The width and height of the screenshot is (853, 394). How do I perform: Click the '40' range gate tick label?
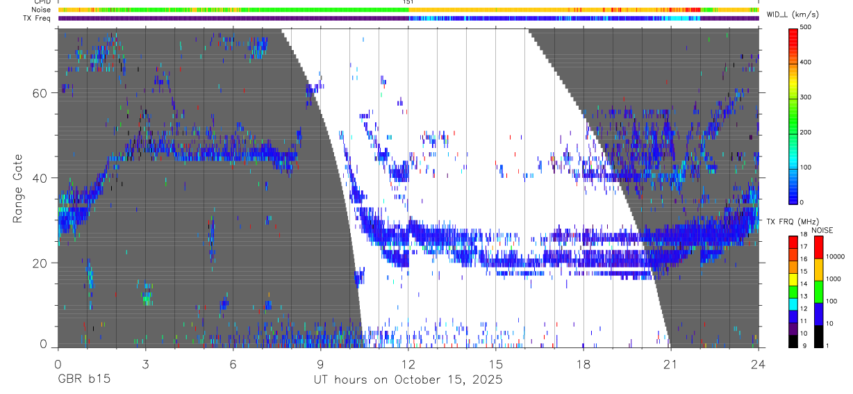[x=40, y=178]
